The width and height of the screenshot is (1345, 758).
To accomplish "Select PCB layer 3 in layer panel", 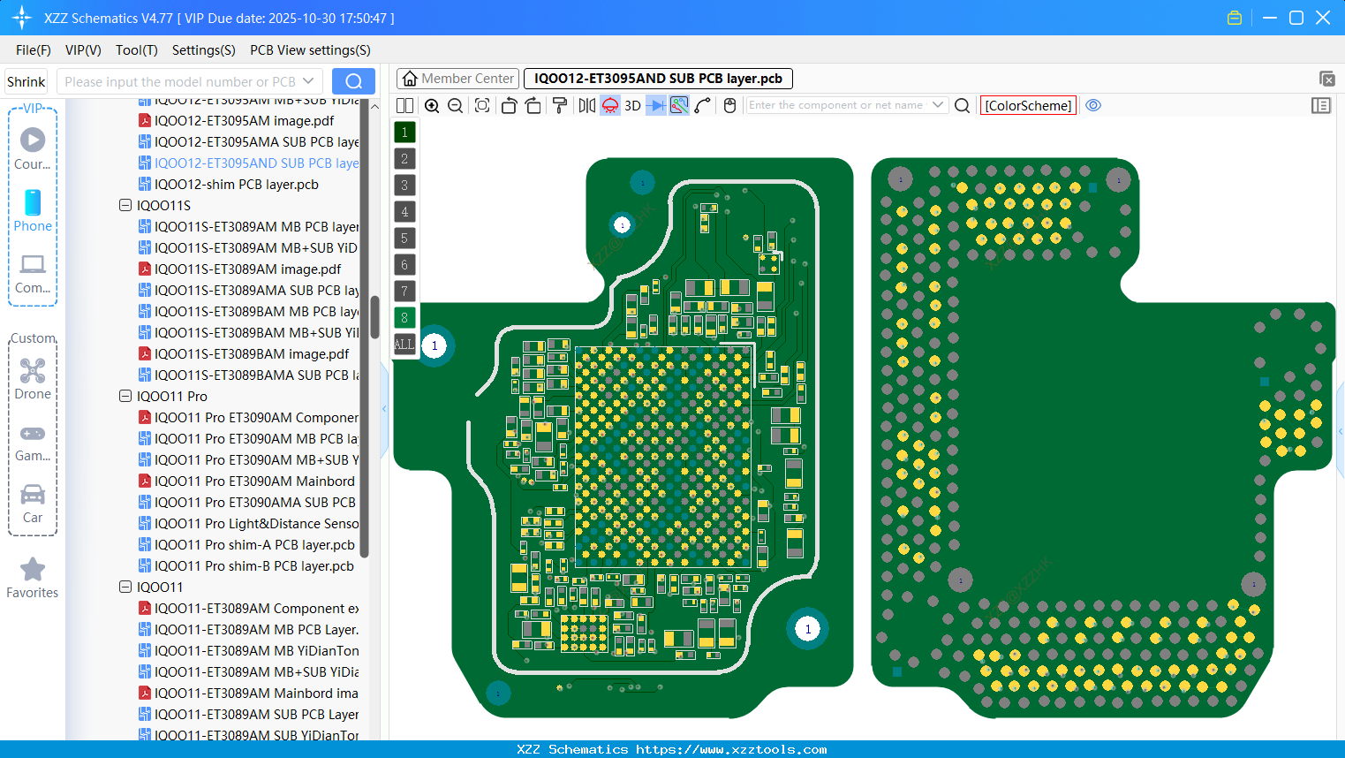I will pyautogui.click(x=404, y=185).
